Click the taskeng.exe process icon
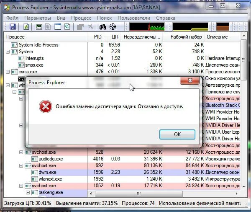Image resolution: width=251 pixels, height=212 pixels. [x=35, y=192]
